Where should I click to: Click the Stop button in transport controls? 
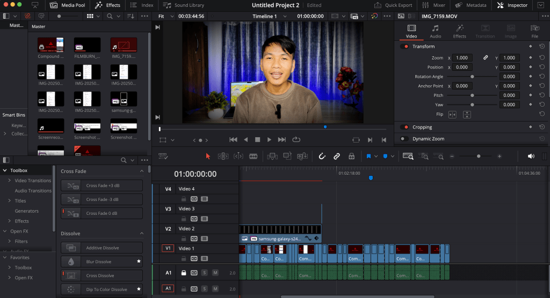coord(257,139)
